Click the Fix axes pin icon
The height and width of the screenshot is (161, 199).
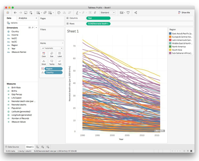(x=95, y=13)
